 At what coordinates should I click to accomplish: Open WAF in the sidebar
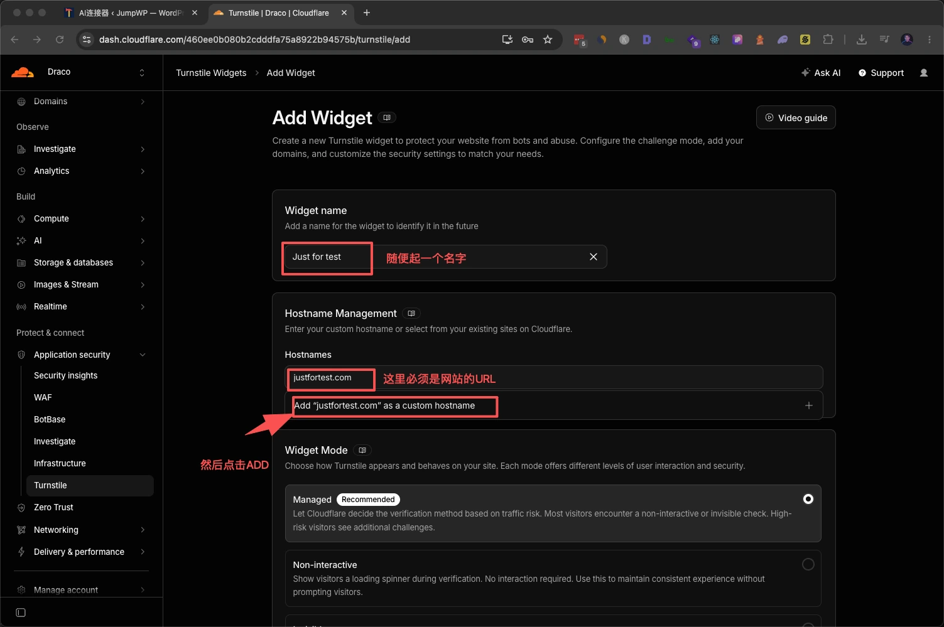click(43, 398)
